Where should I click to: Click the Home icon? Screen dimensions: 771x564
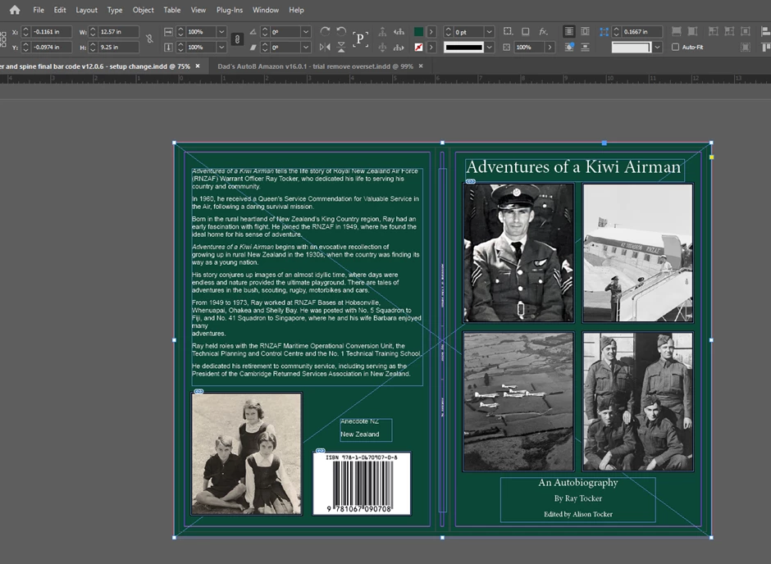pos(14,10)
